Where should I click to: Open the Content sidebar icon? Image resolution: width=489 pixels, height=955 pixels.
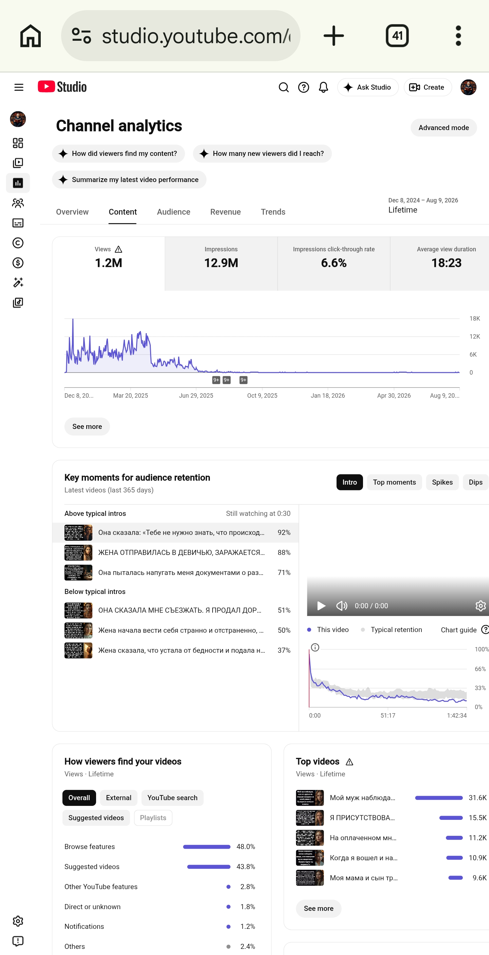18,163
